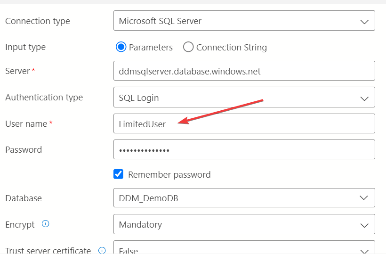
Task: Select the Connection String radio button
Action: 188,47
